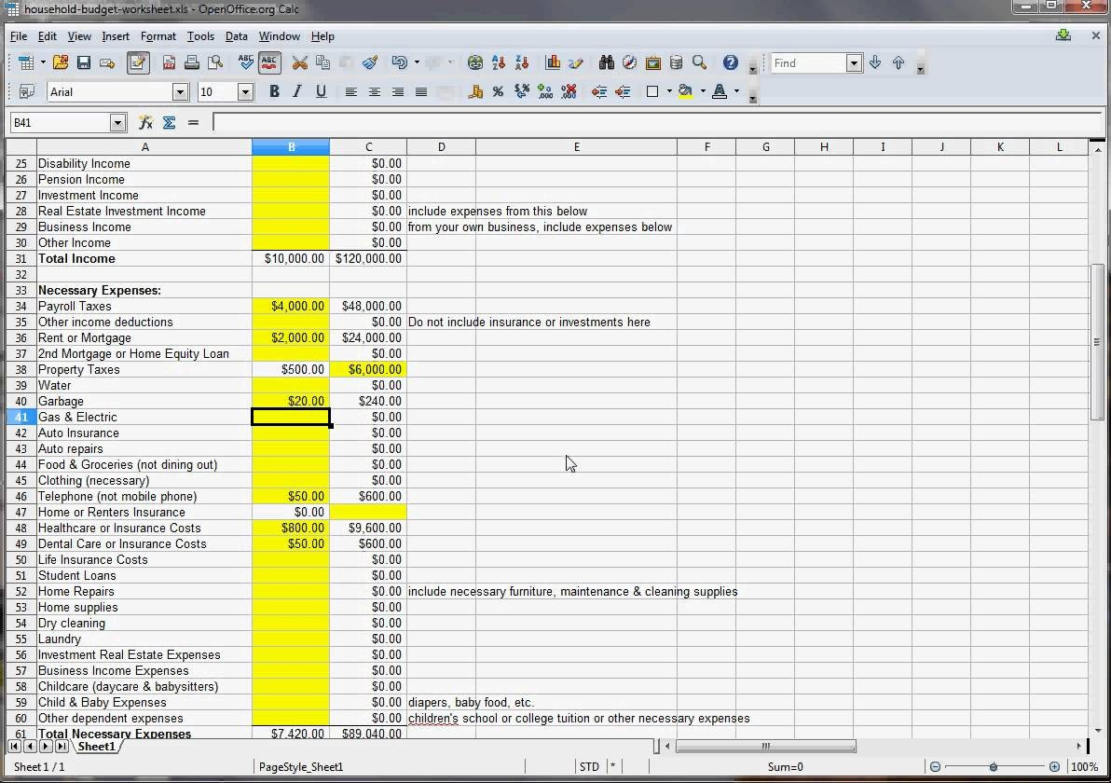Open the Navigator compass icon
1111x783 pixels.
tap(630, 63)
